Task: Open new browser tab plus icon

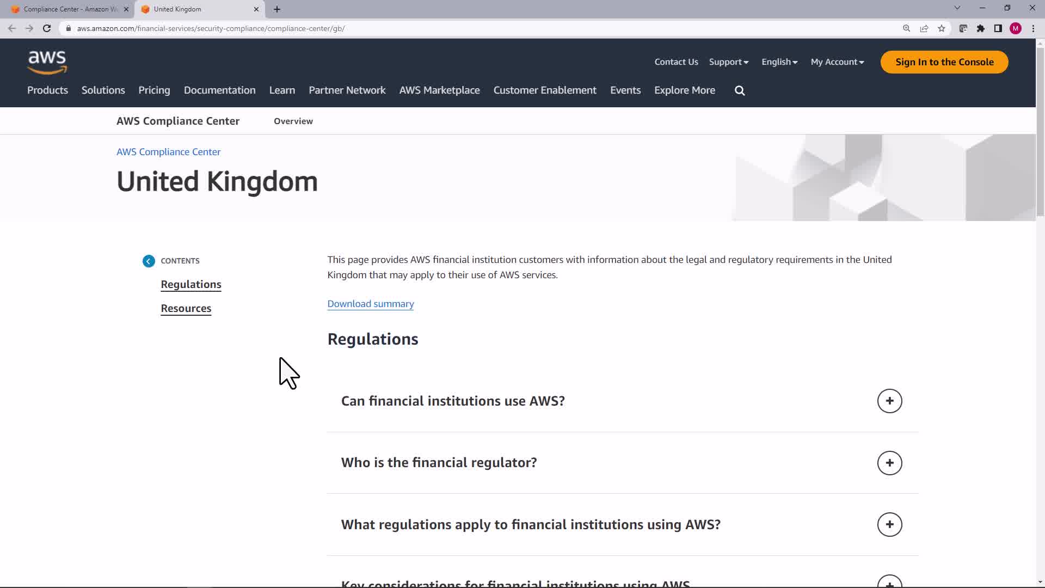Action: (x=277, y=9)
